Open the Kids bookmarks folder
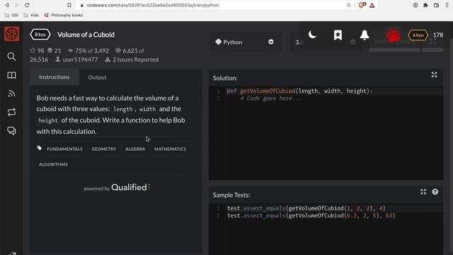Screen dimensions: 453x255 pyautogui.click(x=31, y=15)
